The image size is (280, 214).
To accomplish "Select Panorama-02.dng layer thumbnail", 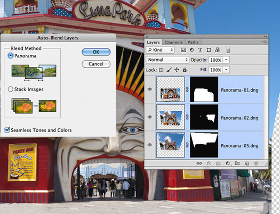I will (170, 117).
